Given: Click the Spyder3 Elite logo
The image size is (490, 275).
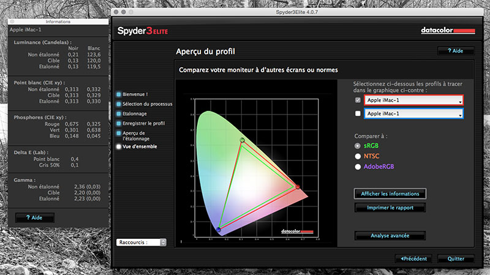Looking at the screenshot, I should pos(143,31).
